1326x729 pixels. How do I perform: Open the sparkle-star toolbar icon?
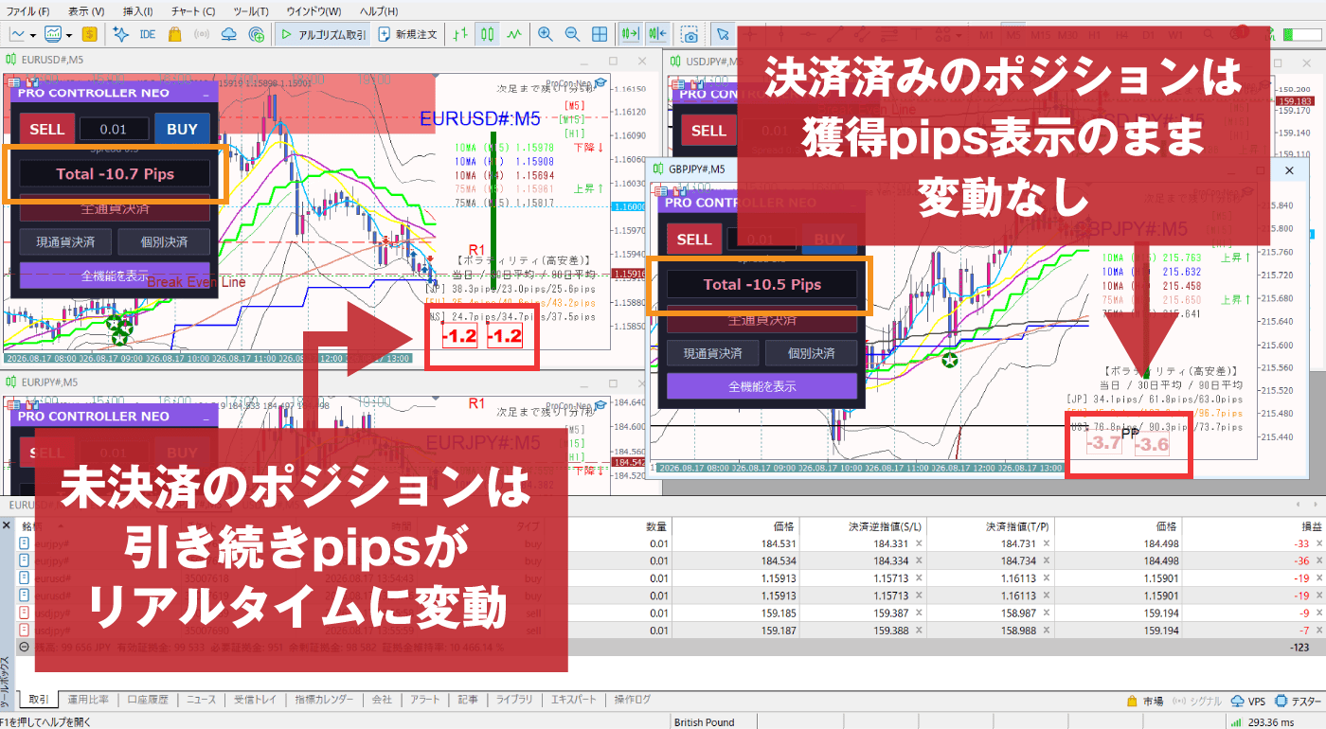click(120, 34)
